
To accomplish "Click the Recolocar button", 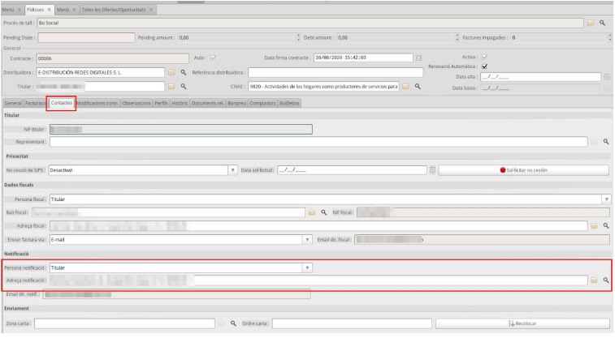I will pyautogui.click(x=522, y=323).
